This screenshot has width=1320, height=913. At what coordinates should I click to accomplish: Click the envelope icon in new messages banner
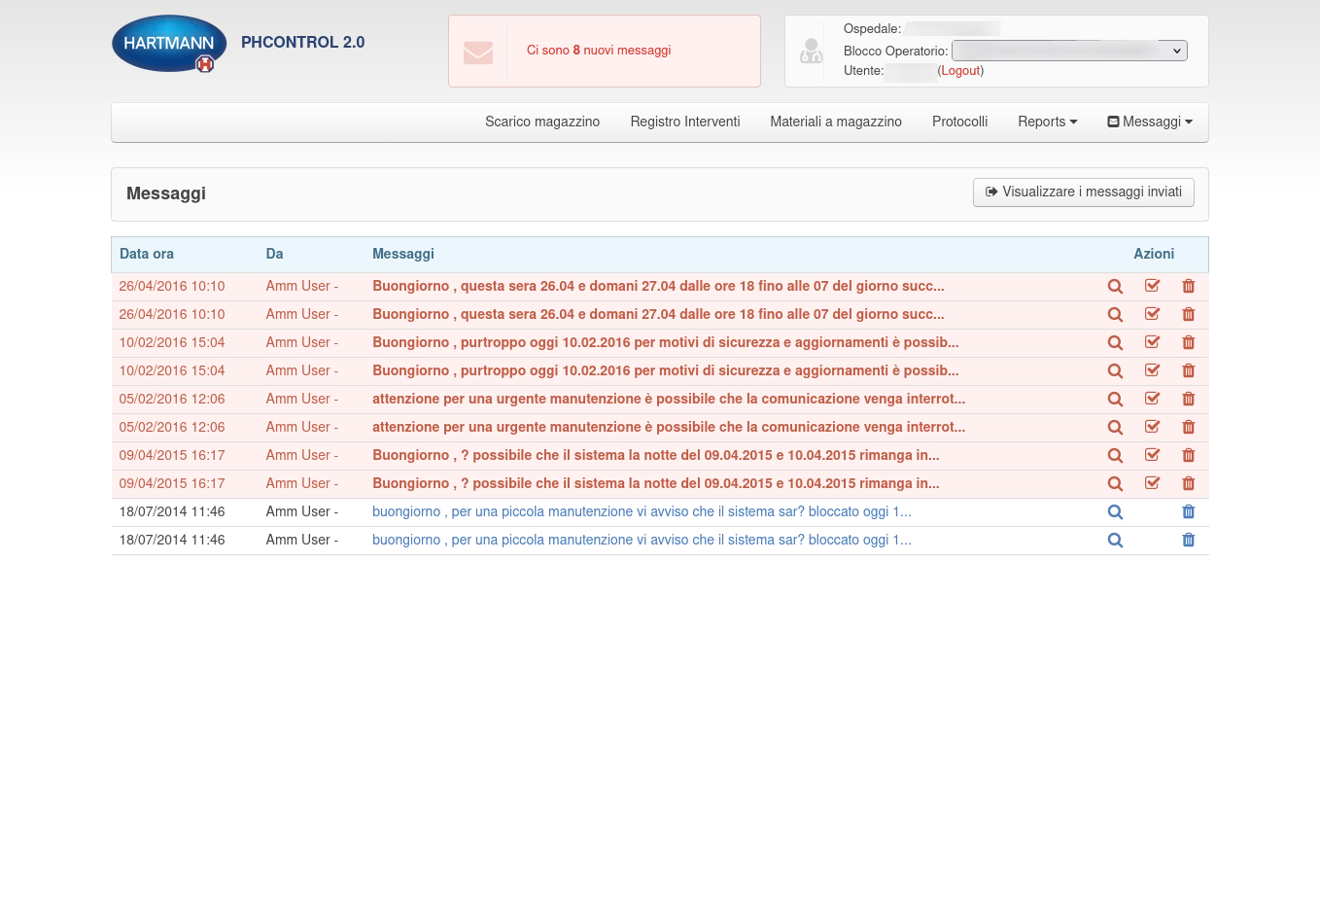pos(478,52)
